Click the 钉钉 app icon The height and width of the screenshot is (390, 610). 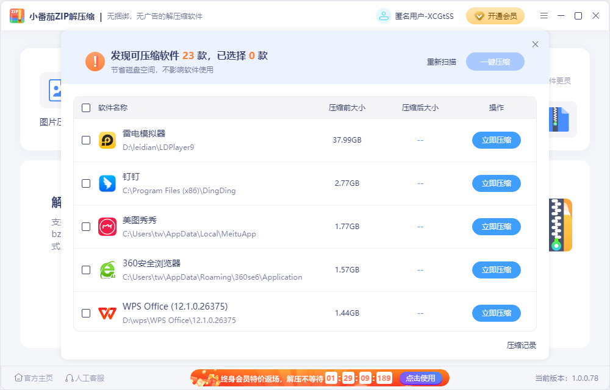(x=107, y=183)
